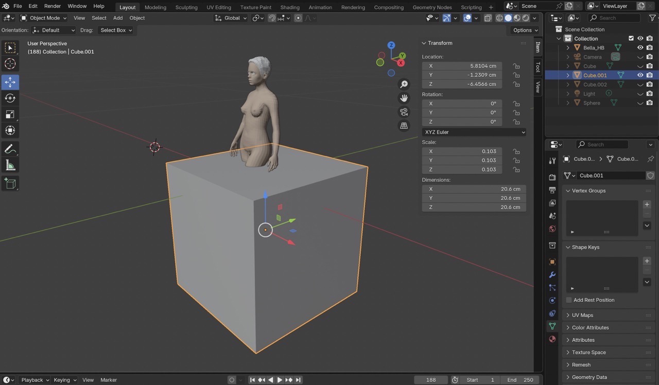Select the Scale tool in toolbar
Image resolution: width=659 pixels, height=385 pixels.
coord(10,114)
